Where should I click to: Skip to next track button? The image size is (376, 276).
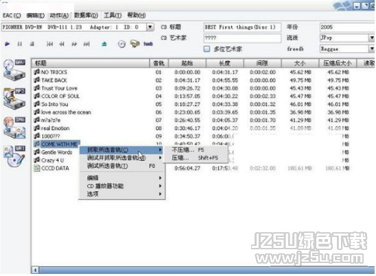(86, 44)
